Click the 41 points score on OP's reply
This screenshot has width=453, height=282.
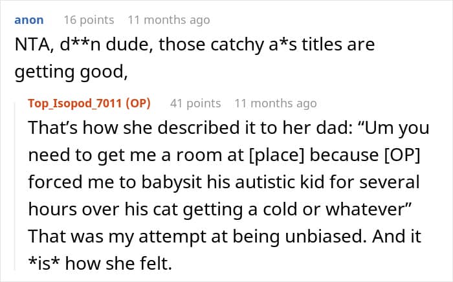(x=195, y=103)
